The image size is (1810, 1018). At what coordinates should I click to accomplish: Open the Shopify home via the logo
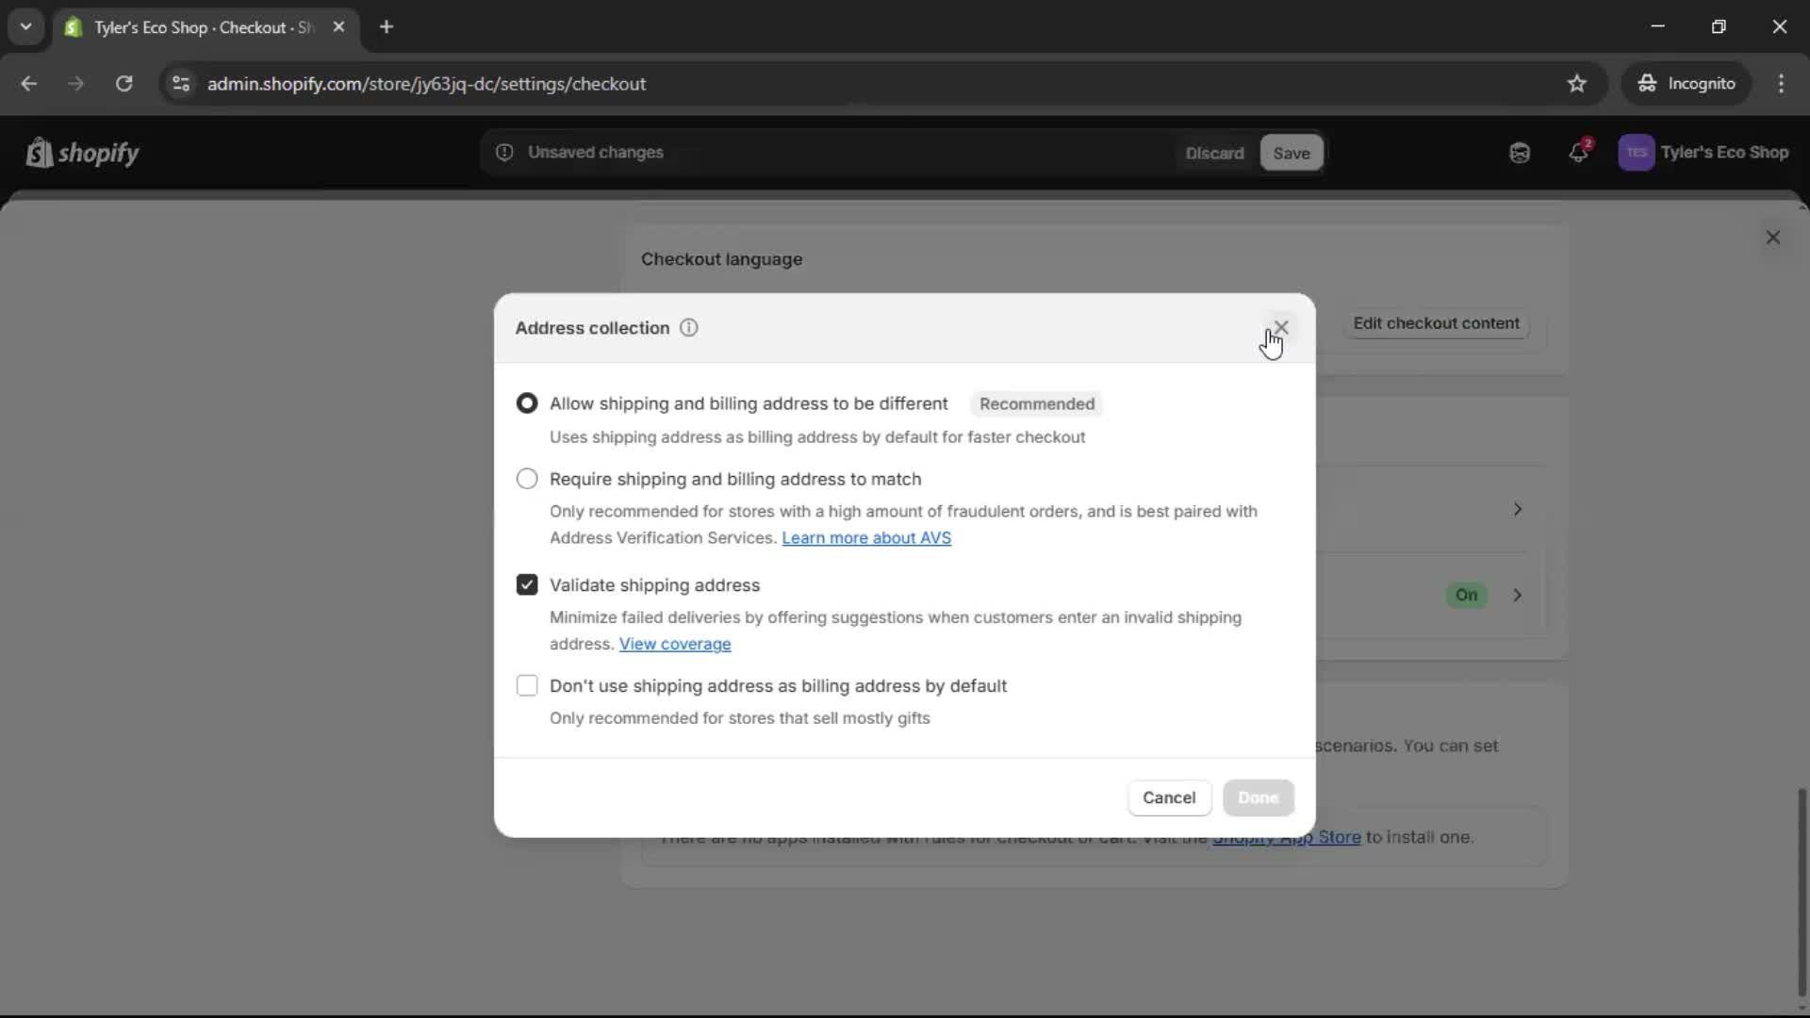point(83,153)
